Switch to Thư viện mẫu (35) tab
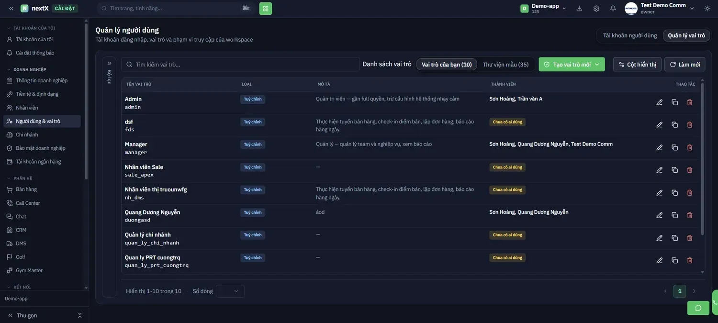This screenshot has height=323, width=718. pyautogui.click(x=505, y=65)
